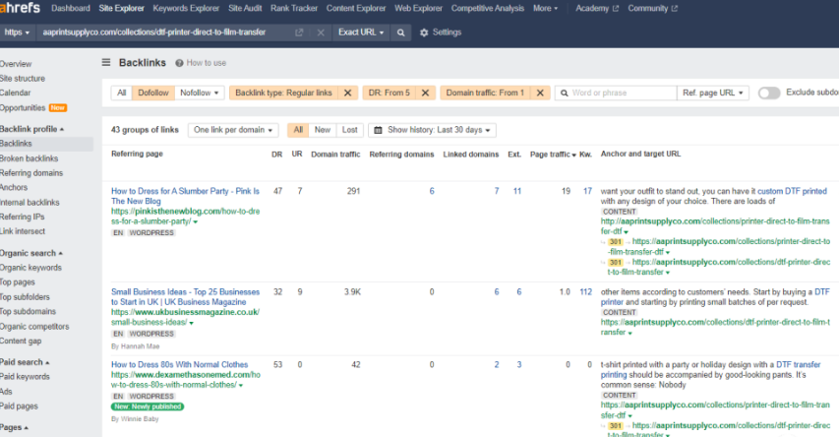Screen dimensions: 839x437
Task: Expand the One link per domain dropdown
Action: pos(233,130)
